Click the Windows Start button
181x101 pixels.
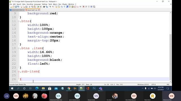pyautogui.click(x=12, y=88)
